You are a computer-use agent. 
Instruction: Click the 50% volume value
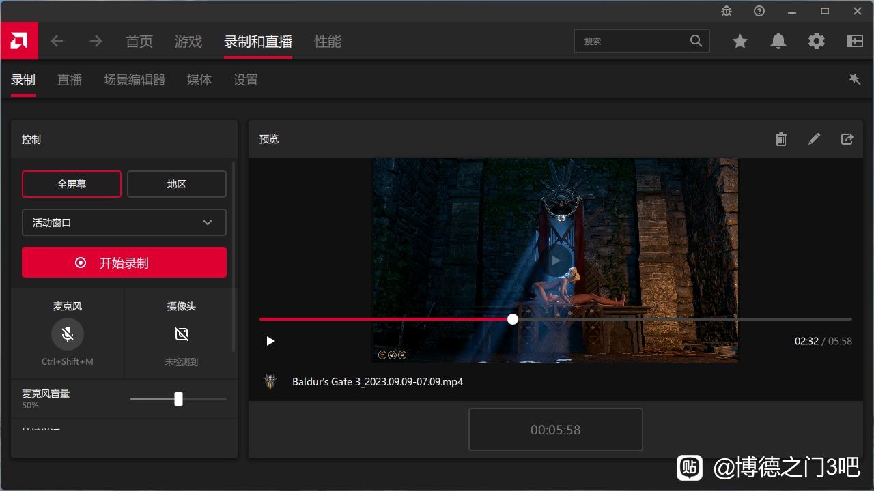[30, 405]
